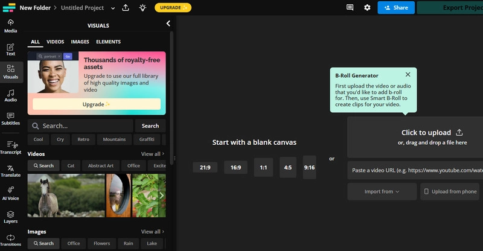Open the Layers panel
Viewport: 483px width, 251px height.
11,216
